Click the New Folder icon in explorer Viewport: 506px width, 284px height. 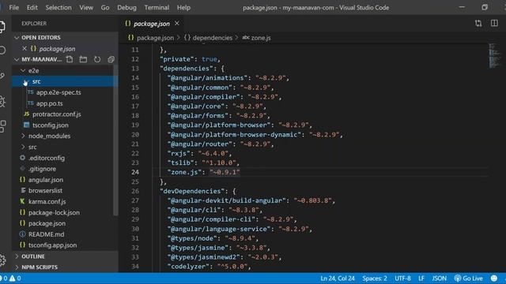pos(83,59)
